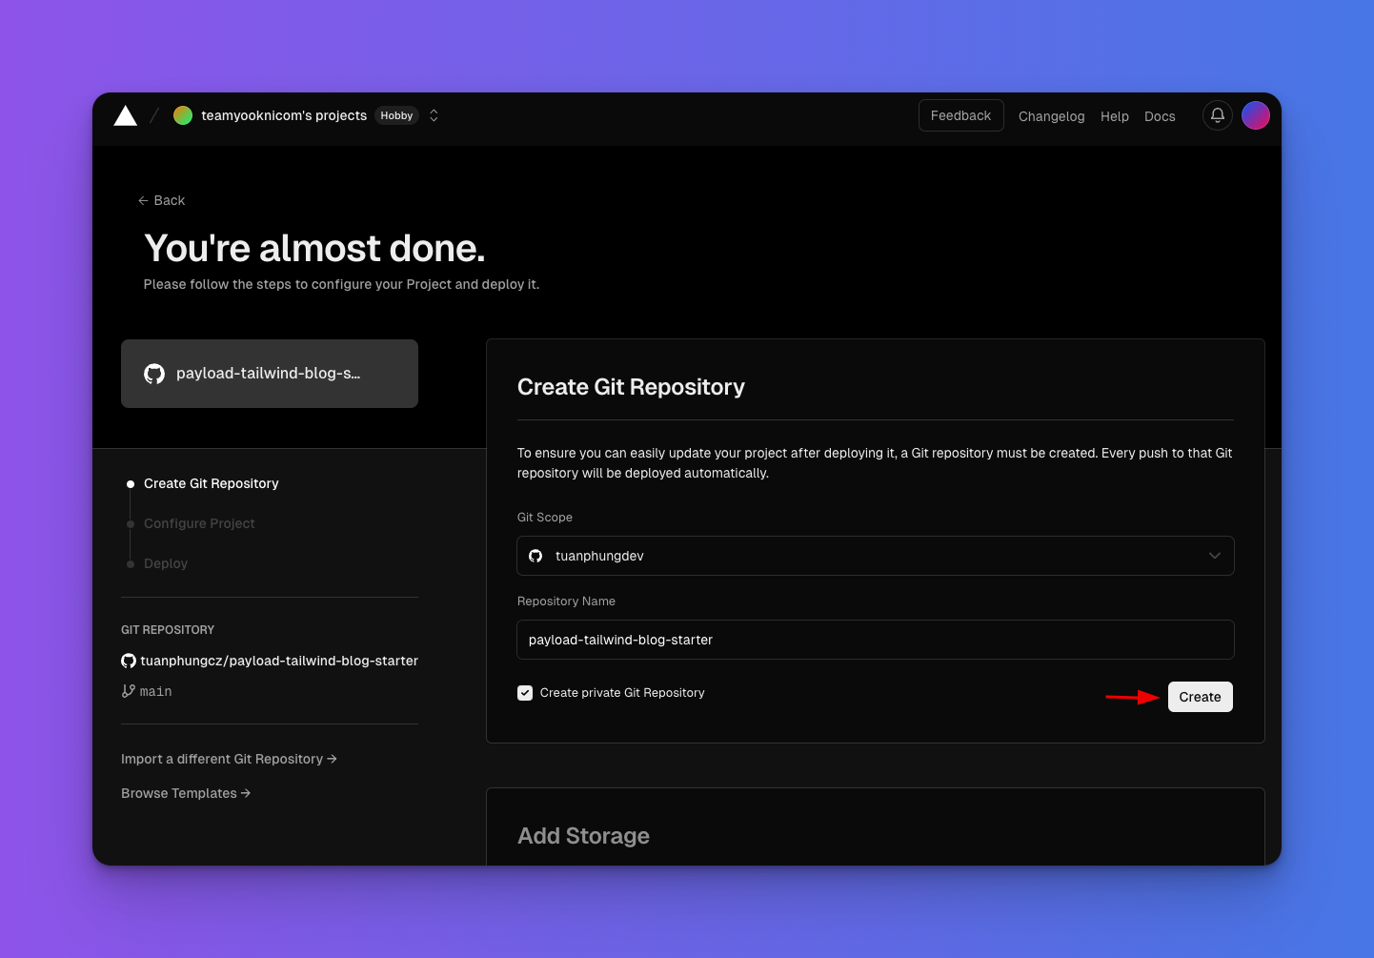Click the GIT REPOSITORY section label

coord(168,630)
